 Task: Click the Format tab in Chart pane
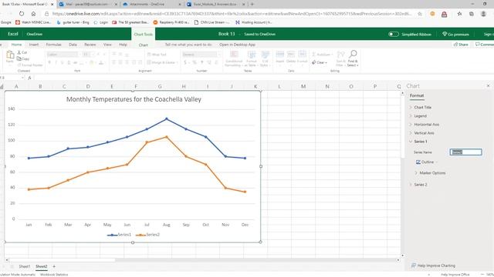click(x=417, y=95)
